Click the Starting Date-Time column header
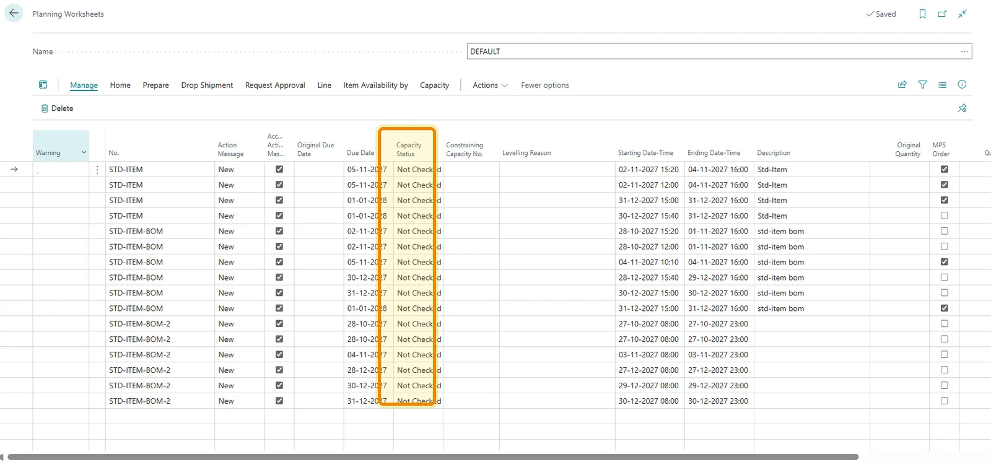The width and height of the screenshot is (991, 470). (645, 153)
